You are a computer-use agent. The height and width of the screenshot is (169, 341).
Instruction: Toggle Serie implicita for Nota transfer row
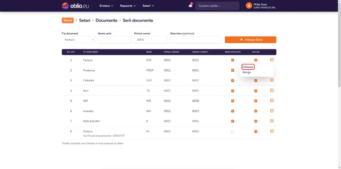tap(233, 121)
